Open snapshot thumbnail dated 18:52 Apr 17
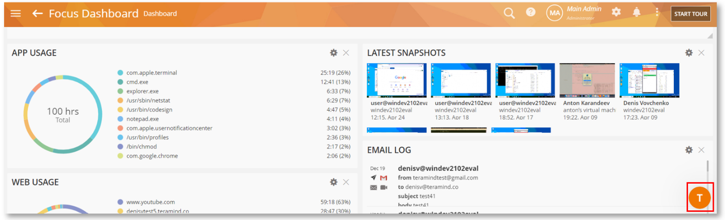Image resolution: width=725 pixels, height=220 pixels. coord(525,80)
